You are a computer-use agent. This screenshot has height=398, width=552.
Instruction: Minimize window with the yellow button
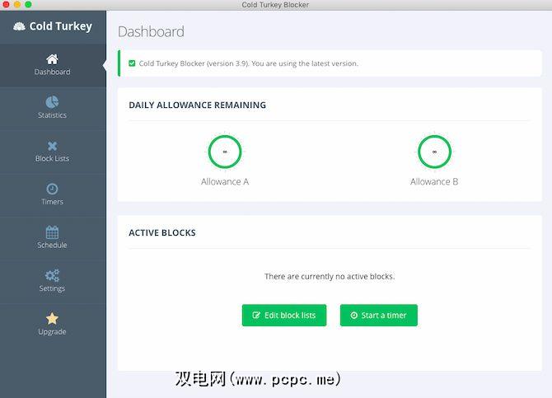tap(17, 5)
